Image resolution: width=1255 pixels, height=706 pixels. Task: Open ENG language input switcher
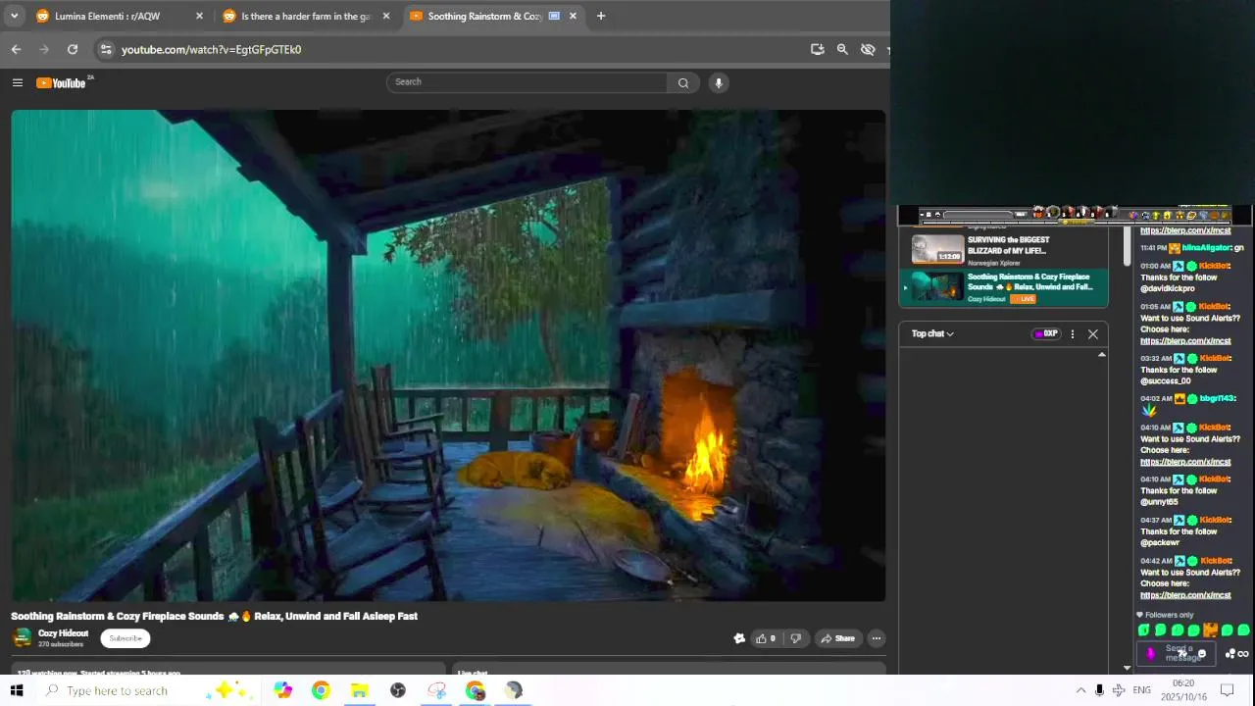[x=1142, y=690]
